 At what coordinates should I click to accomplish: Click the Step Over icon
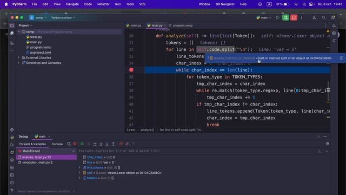pos(95,144)
